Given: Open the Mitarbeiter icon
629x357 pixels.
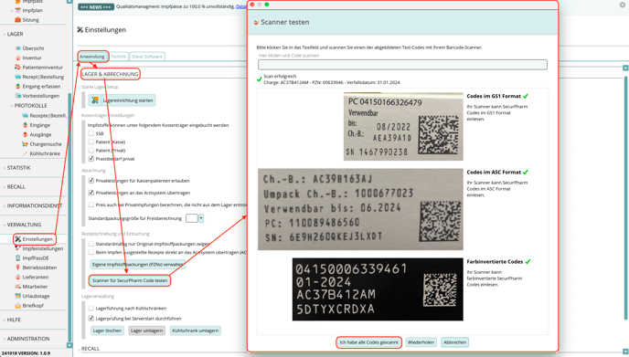Looking at the screenshot, I should pyautogui.click(x=17, y=287).
